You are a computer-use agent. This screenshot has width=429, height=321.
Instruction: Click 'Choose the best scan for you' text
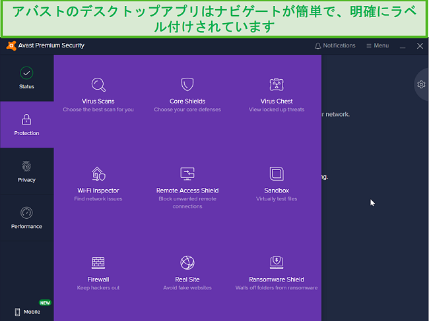click(98, 109)
